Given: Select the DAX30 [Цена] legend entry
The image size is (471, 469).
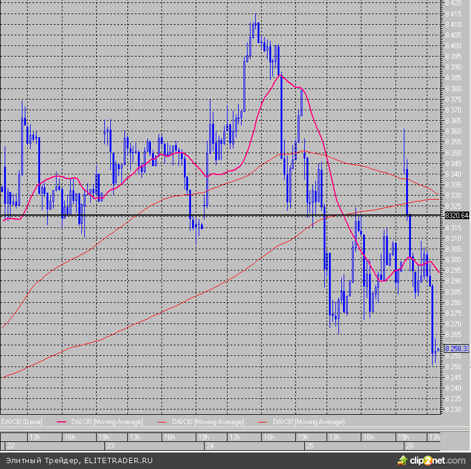Looking at the screenshot, I should tap(22, 422).
